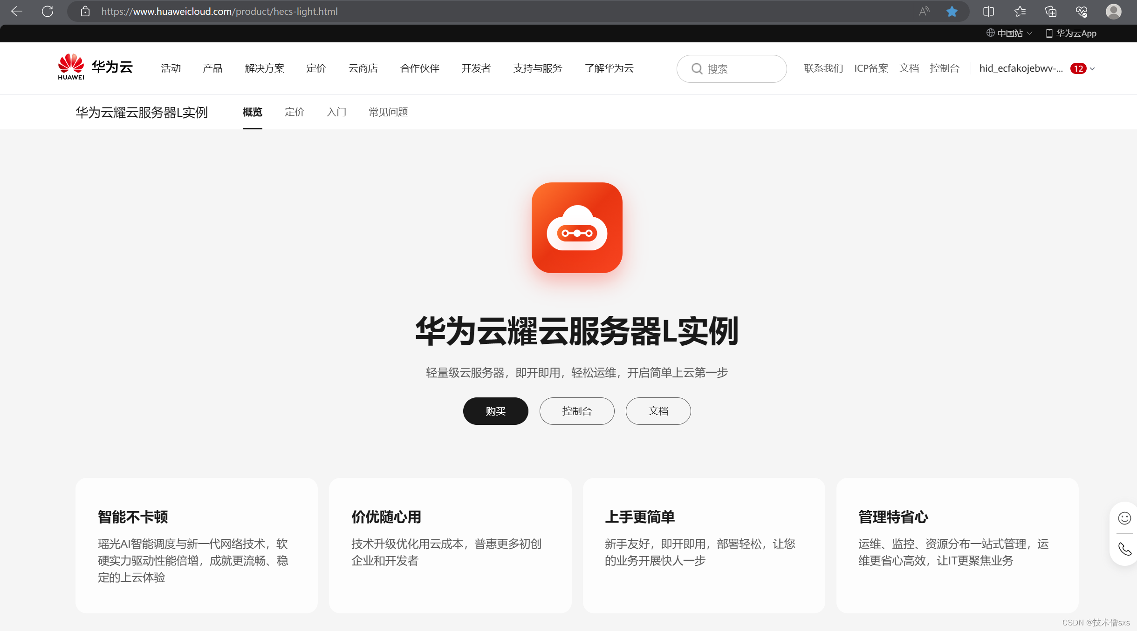Open the read aloud icon in address bar
This screenshot has height=631, width=1137.
point(924,11)
